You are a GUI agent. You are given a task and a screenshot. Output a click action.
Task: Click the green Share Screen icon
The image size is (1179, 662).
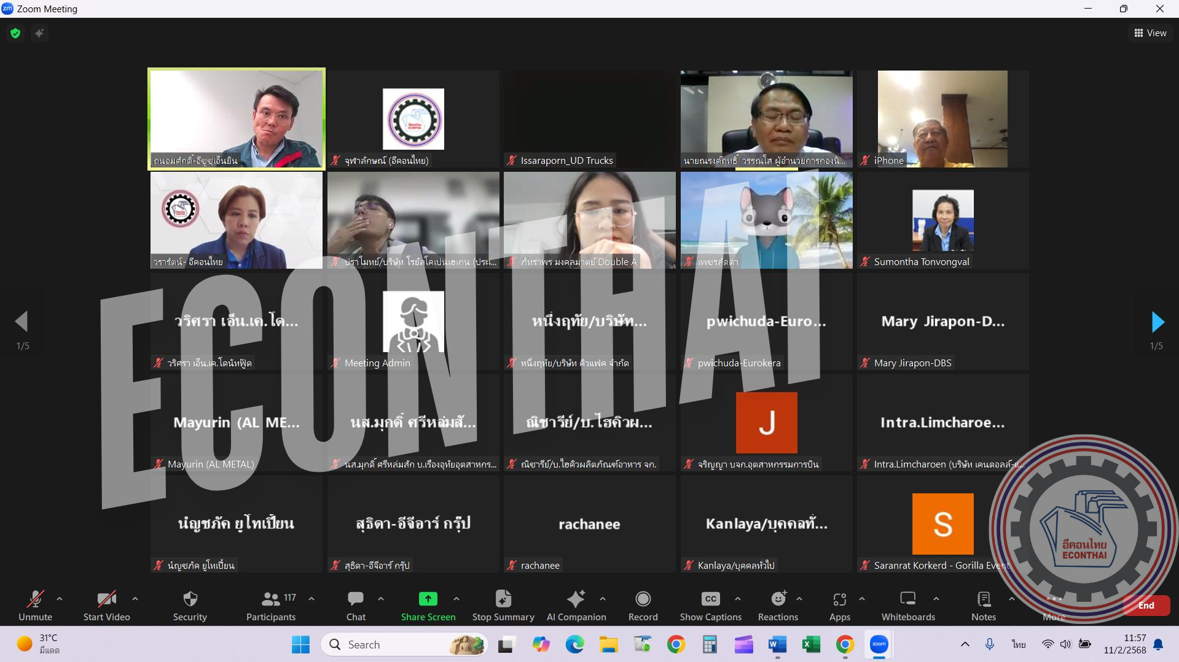pos(428,598)
